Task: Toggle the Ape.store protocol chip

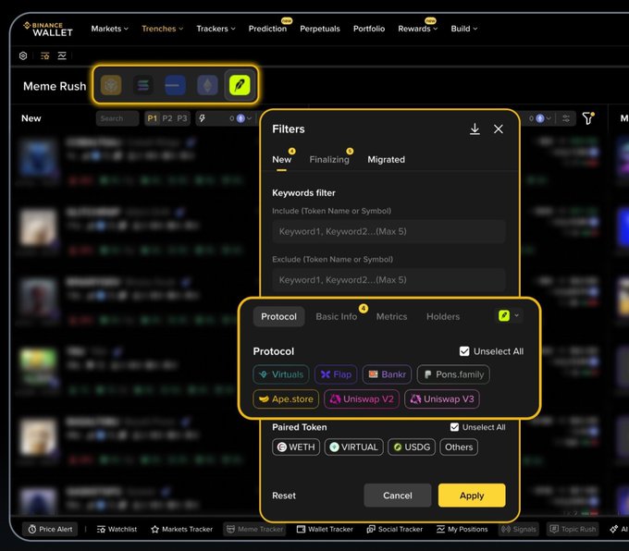Action: [x=286, y=399]
